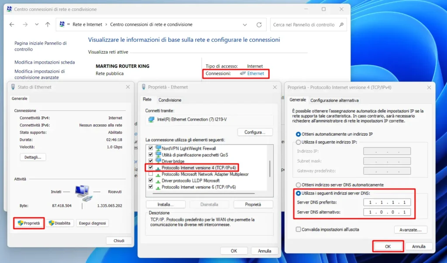Click 'Server DNS preferito' field
The height and width of the screenshot is (263, 447).
click(387, 202)
